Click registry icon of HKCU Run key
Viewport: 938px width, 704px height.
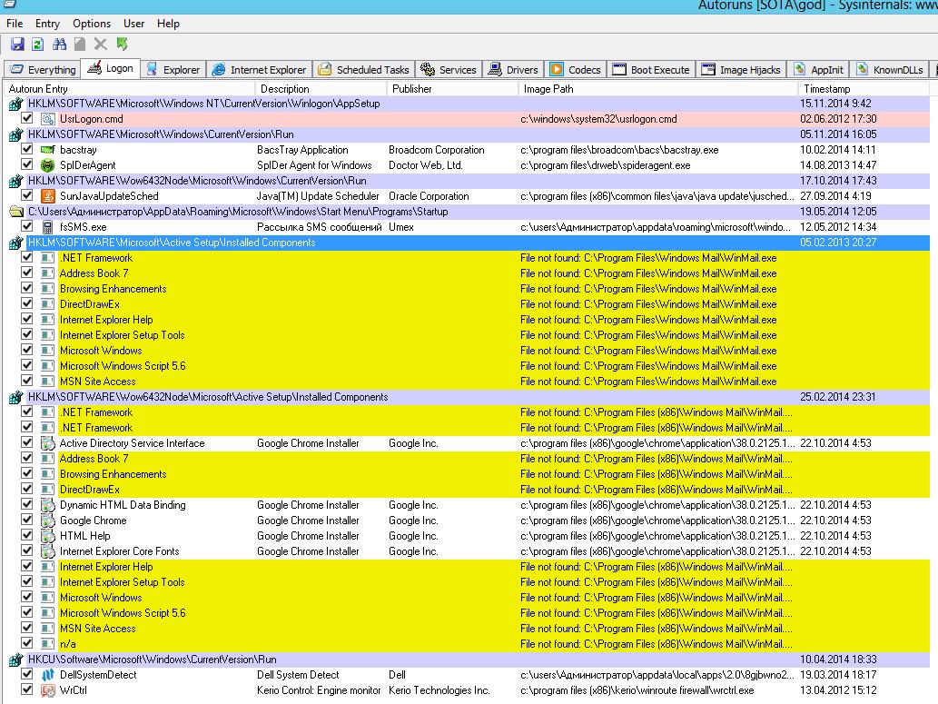tap(16, 659)
